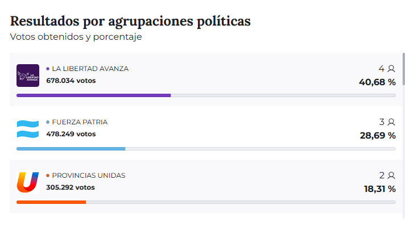Click the La Libertad Avanza party logo

pyautogui.click(x=28, y=76)
